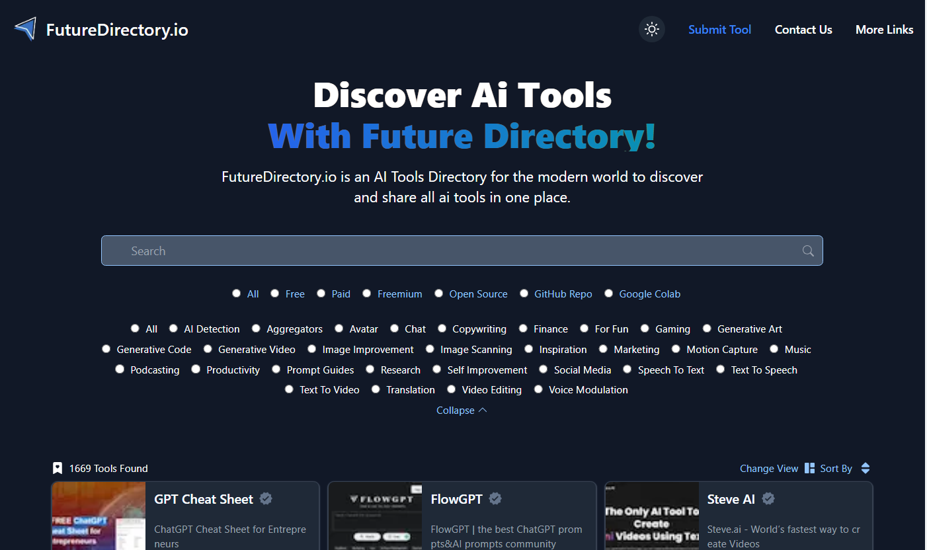The width and height of the screenshot is (927, 550).
Task: Select the GitHub Repo radio button
Action: (x=524, y=294)
